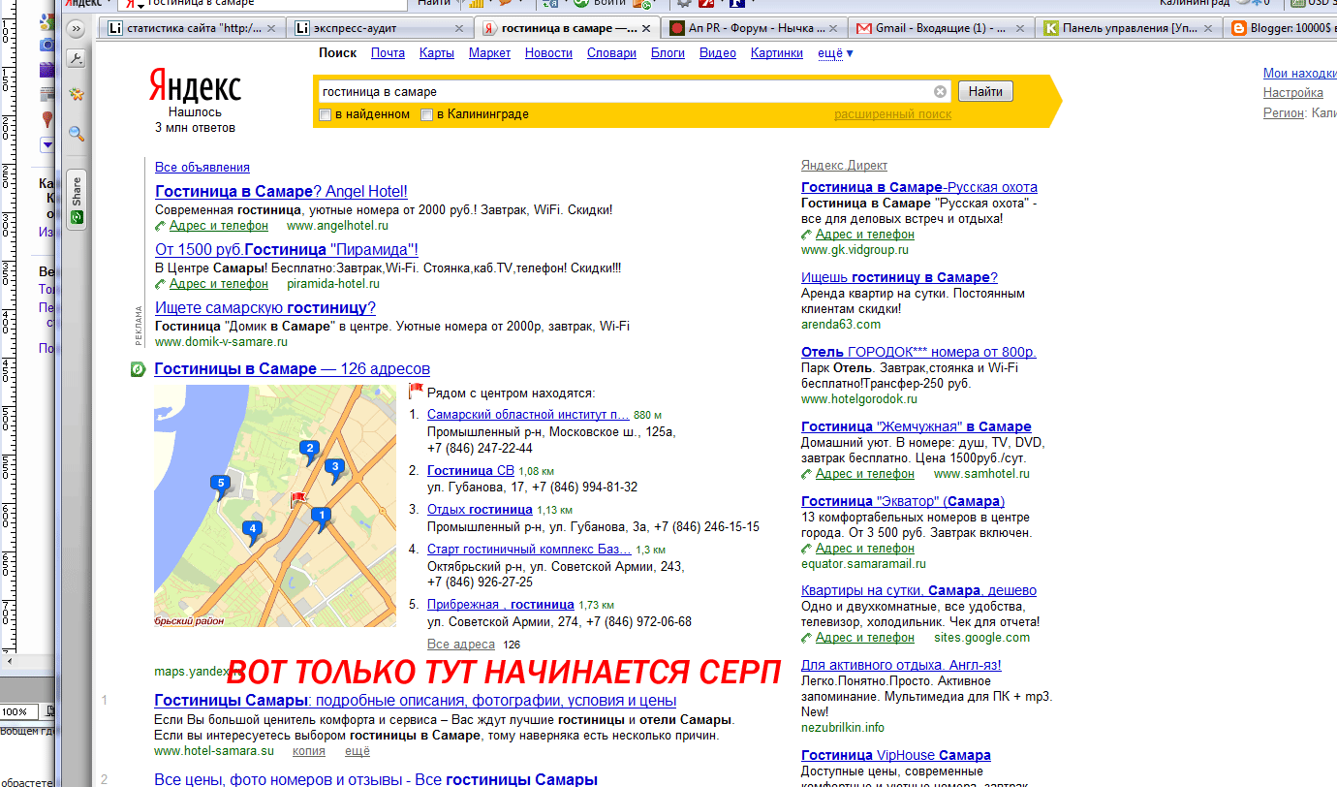1337x787 pixels.
Task: Toggle the в Калининграде checkbox
Action: pos(426,115)
